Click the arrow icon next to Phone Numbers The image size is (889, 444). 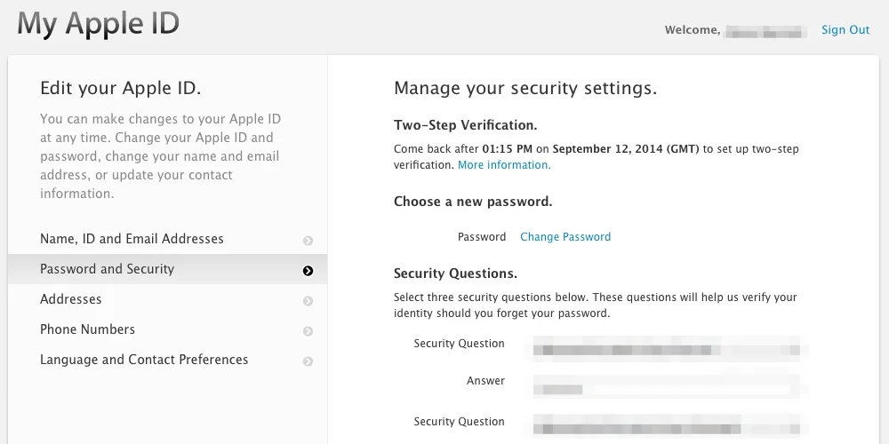tap(308, 331)
